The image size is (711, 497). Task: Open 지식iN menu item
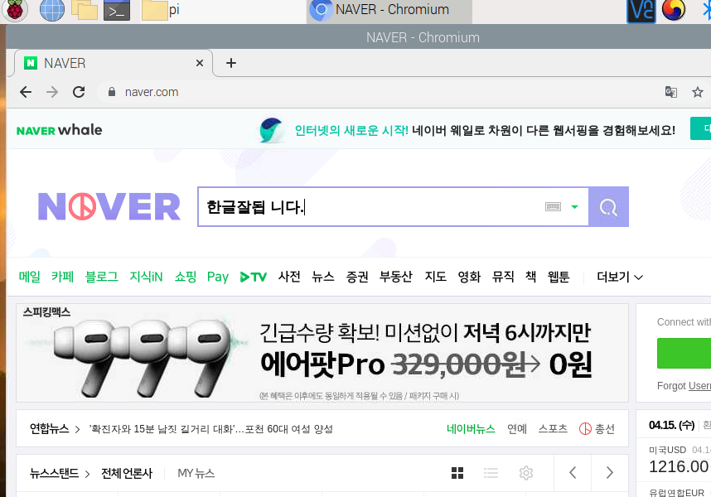click(x=146, y=277)
